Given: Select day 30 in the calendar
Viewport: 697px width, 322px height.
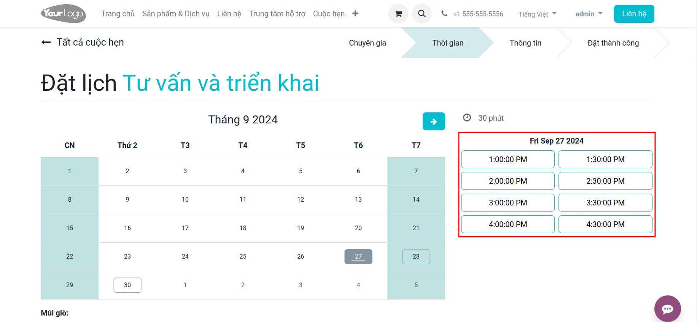Looking at the screenshot, I should [x=127, y=285].
